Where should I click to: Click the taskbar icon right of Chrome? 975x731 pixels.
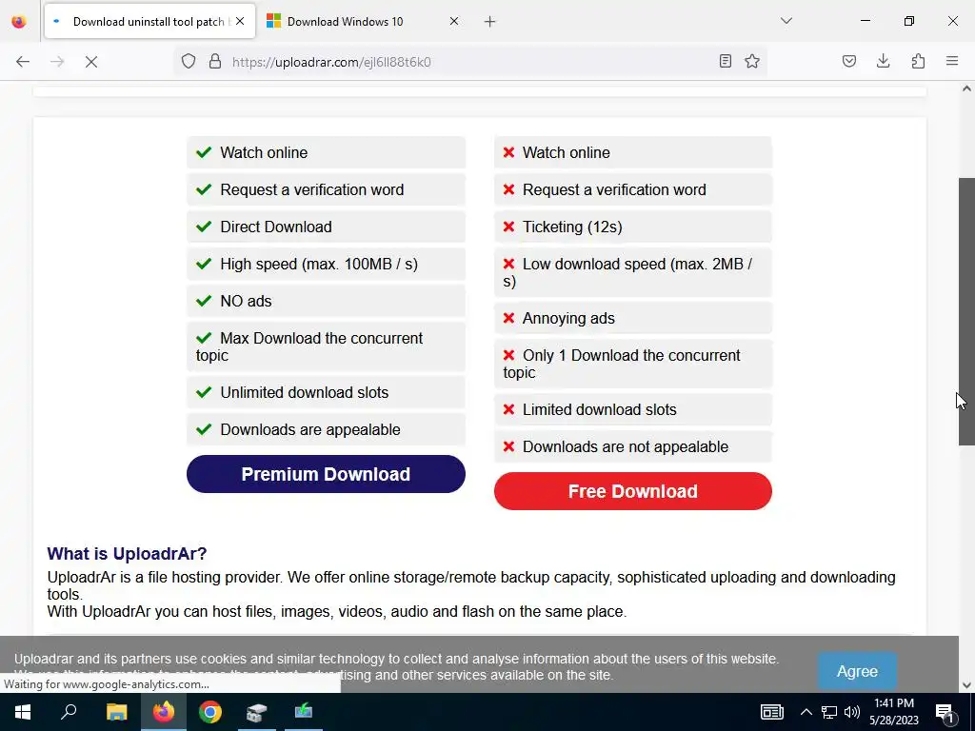(x=257, y=712)
